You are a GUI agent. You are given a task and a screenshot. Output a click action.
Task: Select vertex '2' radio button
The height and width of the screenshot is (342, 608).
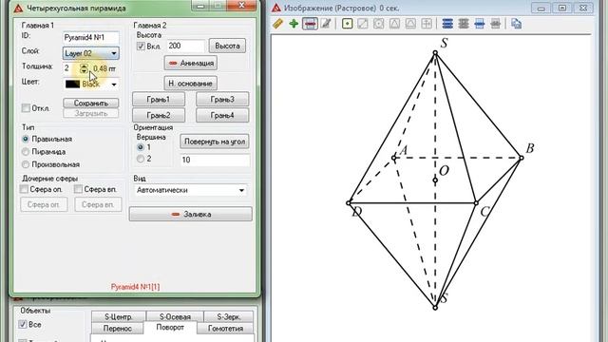pyautogui.click(x=141, y=159)
